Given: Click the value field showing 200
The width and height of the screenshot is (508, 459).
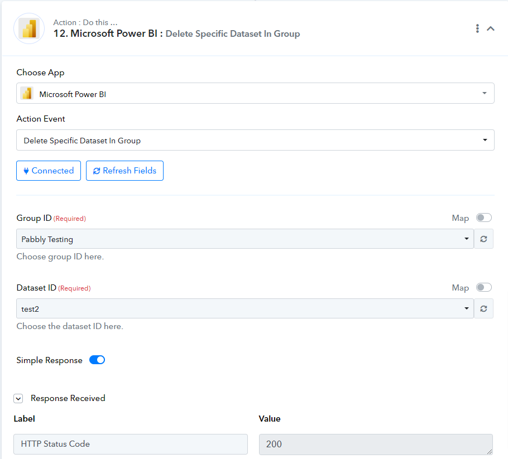Looking at the screenshot, I should pos(376,444).
